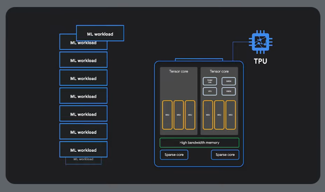The image size is (325, 192).
Task: Click the left Sparse core box
Action: [x=174, y=155]
